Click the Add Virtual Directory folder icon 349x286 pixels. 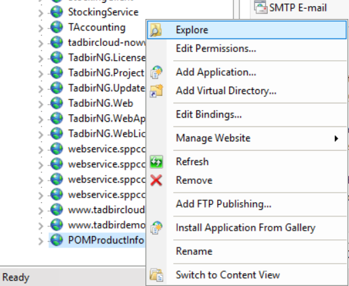(156, 91)
